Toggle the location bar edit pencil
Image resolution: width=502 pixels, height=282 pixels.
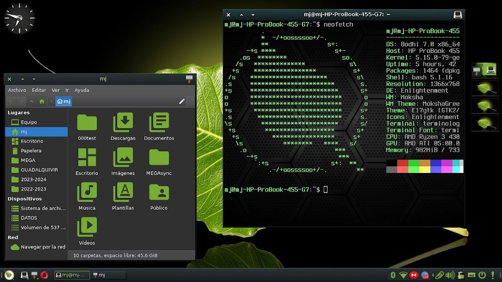click(x=182, y=101)
